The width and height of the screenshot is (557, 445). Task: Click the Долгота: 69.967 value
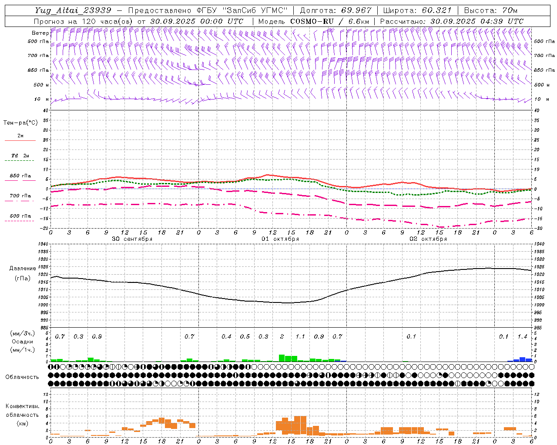[x=336, y=10]
